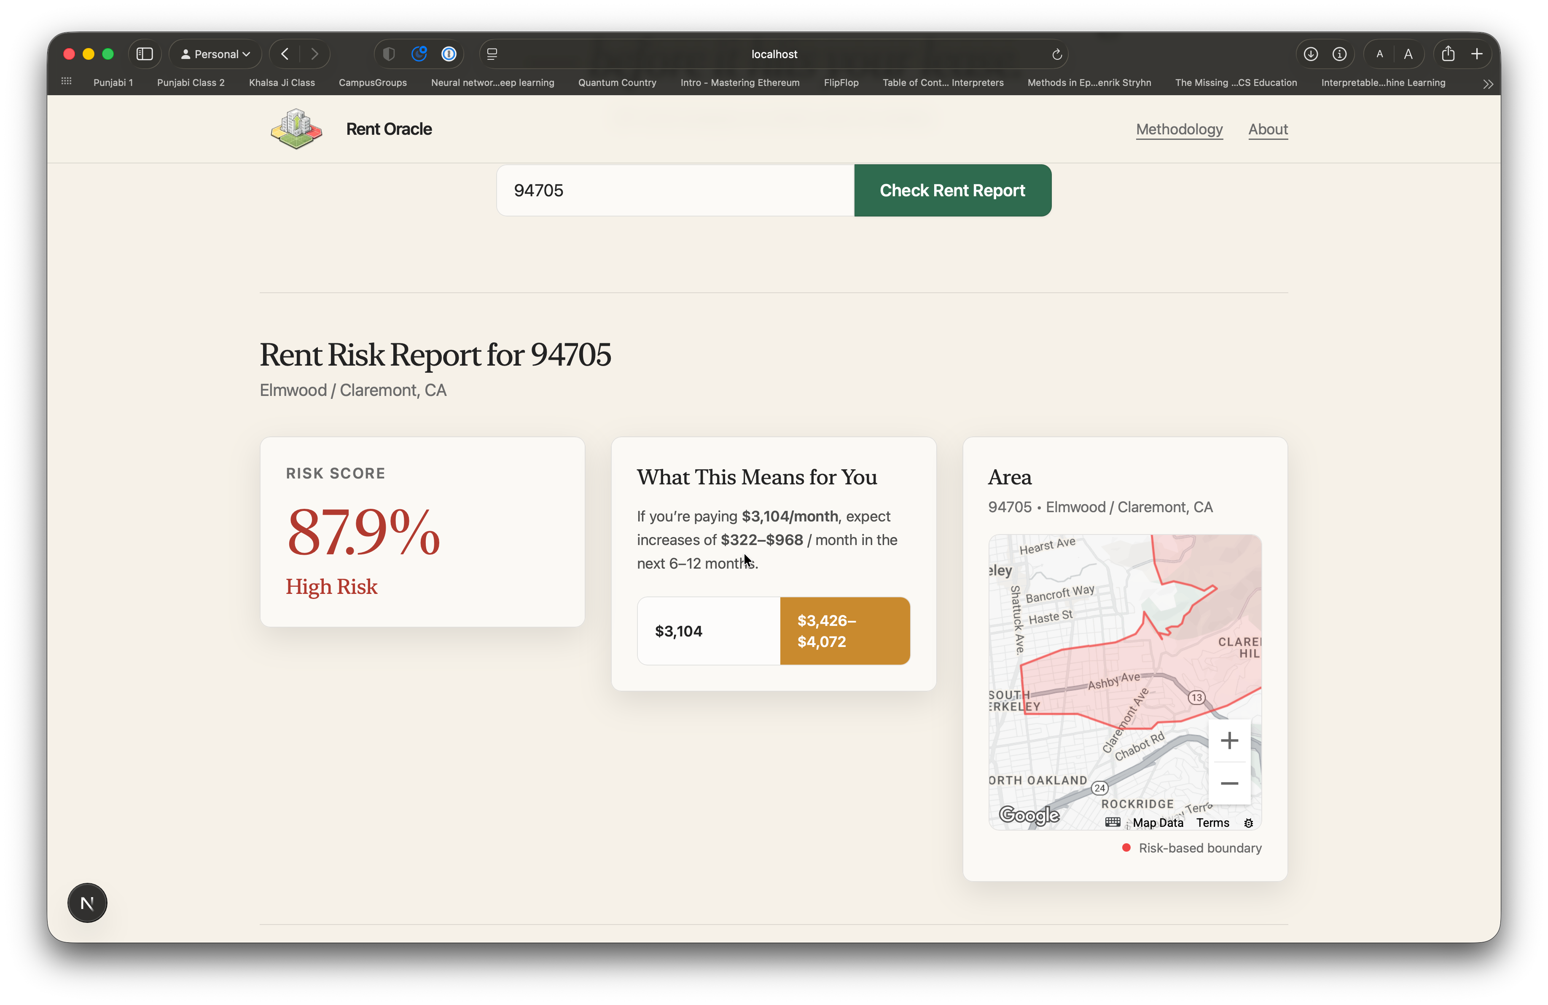Image resolution: width=1548 pixels, height=1005 pixels.
Task: Click the page reload icon
Action: 1057,55
